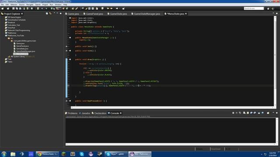Close the MenuState.java editor tab

(186, 14)
